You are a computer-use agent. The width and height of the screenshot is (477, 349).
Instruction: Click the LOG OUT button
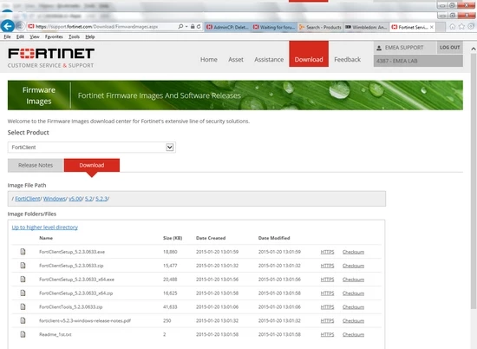[449, 48]
